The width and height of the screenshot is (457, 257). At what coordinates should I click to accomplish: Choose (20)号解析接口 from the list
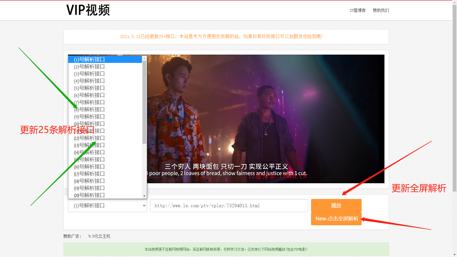pos(105,195)
